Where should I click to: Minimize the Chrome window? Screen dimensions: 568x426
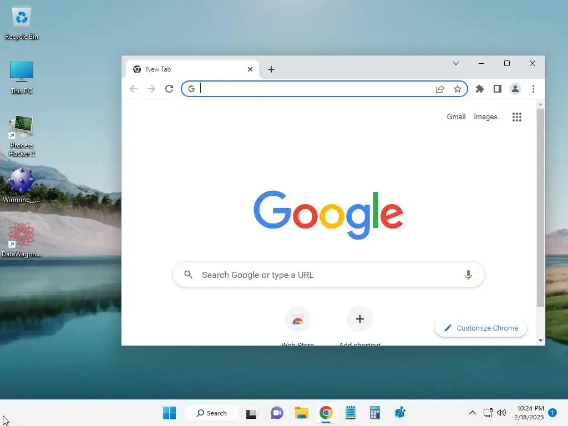(x=481, y=63)
